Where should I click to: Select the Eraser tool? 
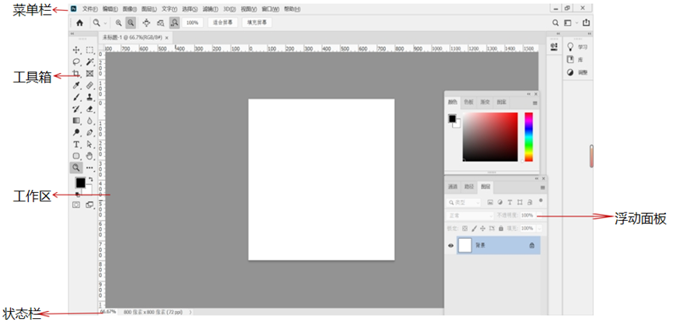click(x=89, y=109)
